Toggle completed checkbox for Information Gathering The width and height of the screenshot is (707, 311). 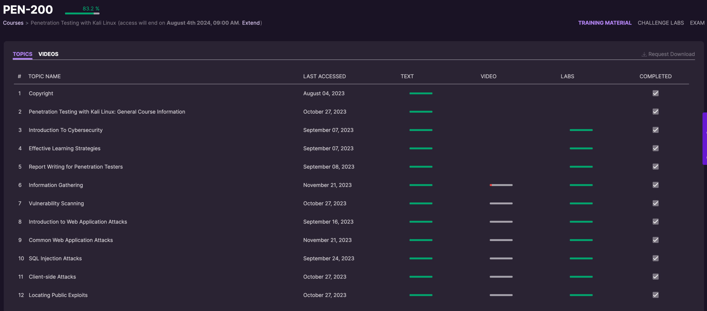[656, 185]
